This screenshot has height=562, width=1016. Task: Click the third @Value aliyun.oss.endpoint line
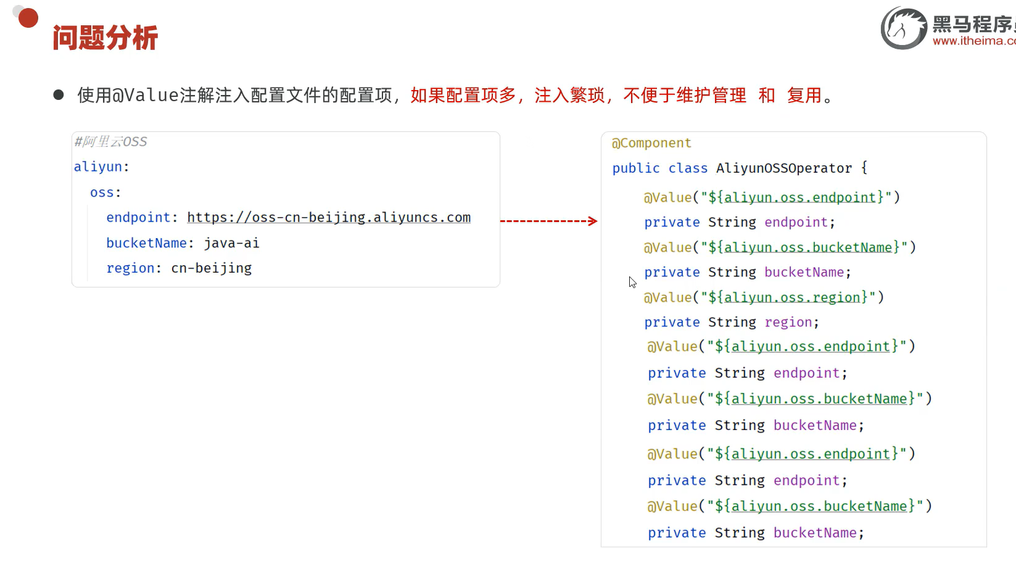[782, 454]
